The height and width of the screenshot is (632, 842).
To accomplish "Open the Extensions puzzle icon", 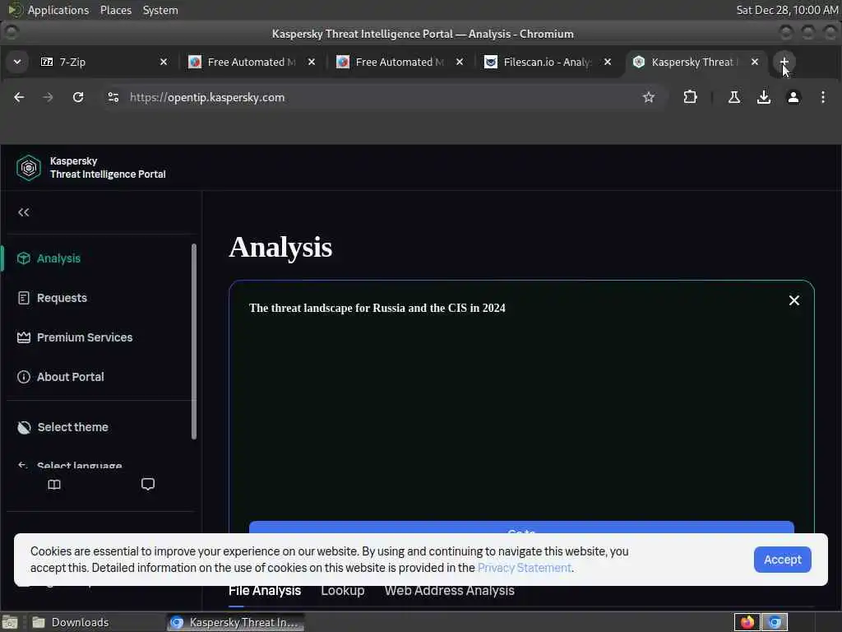I will coord(690,97).
